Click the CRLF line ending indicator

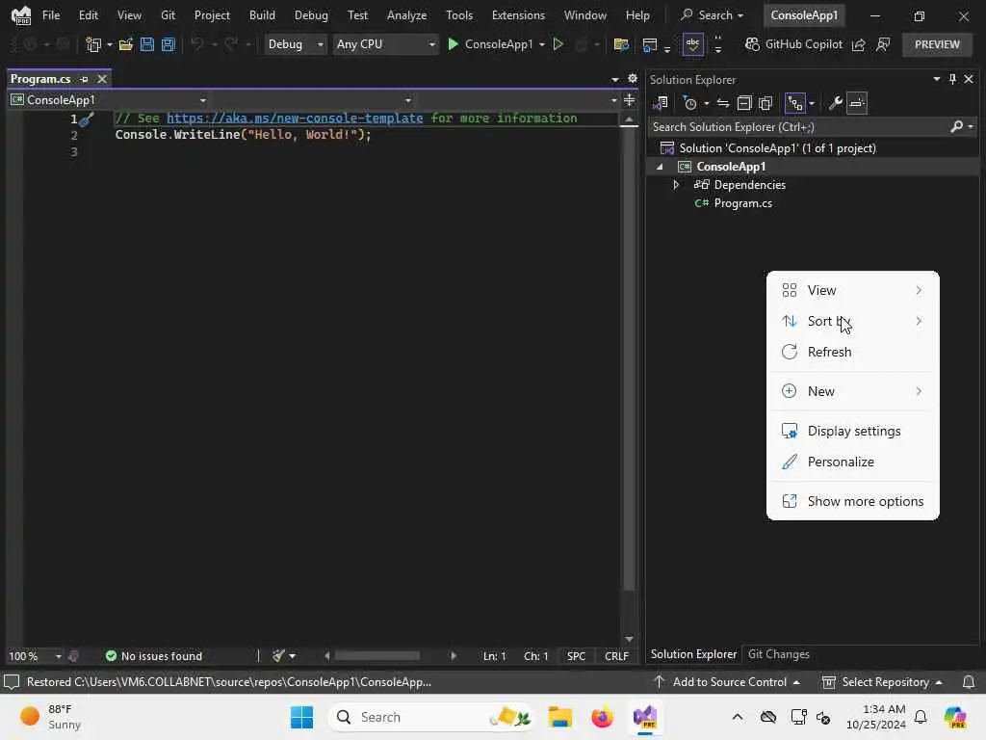pyautogui.click(x=616, y=656)
